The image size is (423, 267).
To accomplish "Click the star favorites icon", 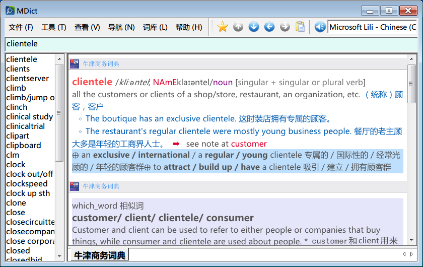I will pyautogui.click(x=223, y=27).
